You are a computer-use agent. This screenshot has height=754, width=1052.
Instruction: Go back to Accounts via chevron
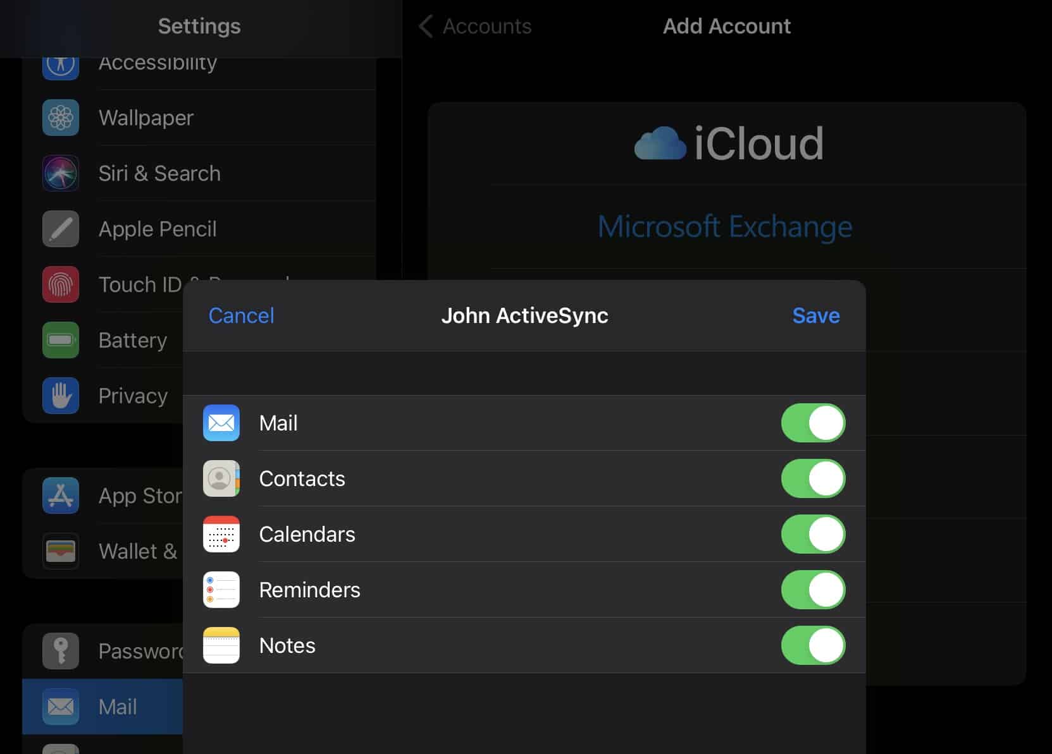(x=427, y=27)
